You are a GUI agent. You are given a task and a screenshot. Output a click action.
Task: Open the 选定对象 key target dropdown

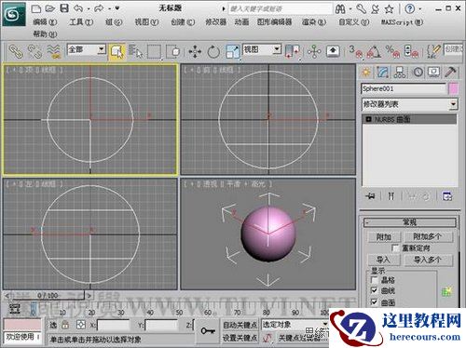click(x=325, y=325)
